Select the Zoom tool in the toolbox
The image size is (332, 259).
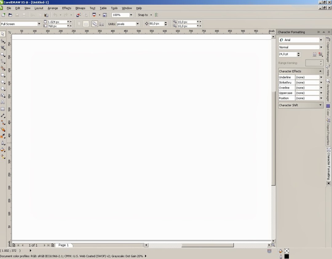[3, 55]
